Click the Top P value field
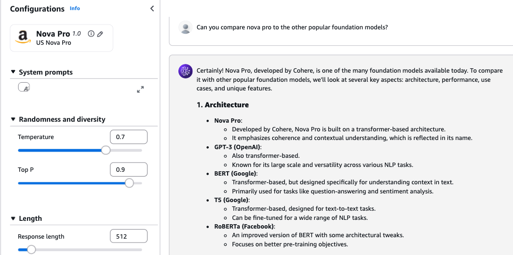 129,169
